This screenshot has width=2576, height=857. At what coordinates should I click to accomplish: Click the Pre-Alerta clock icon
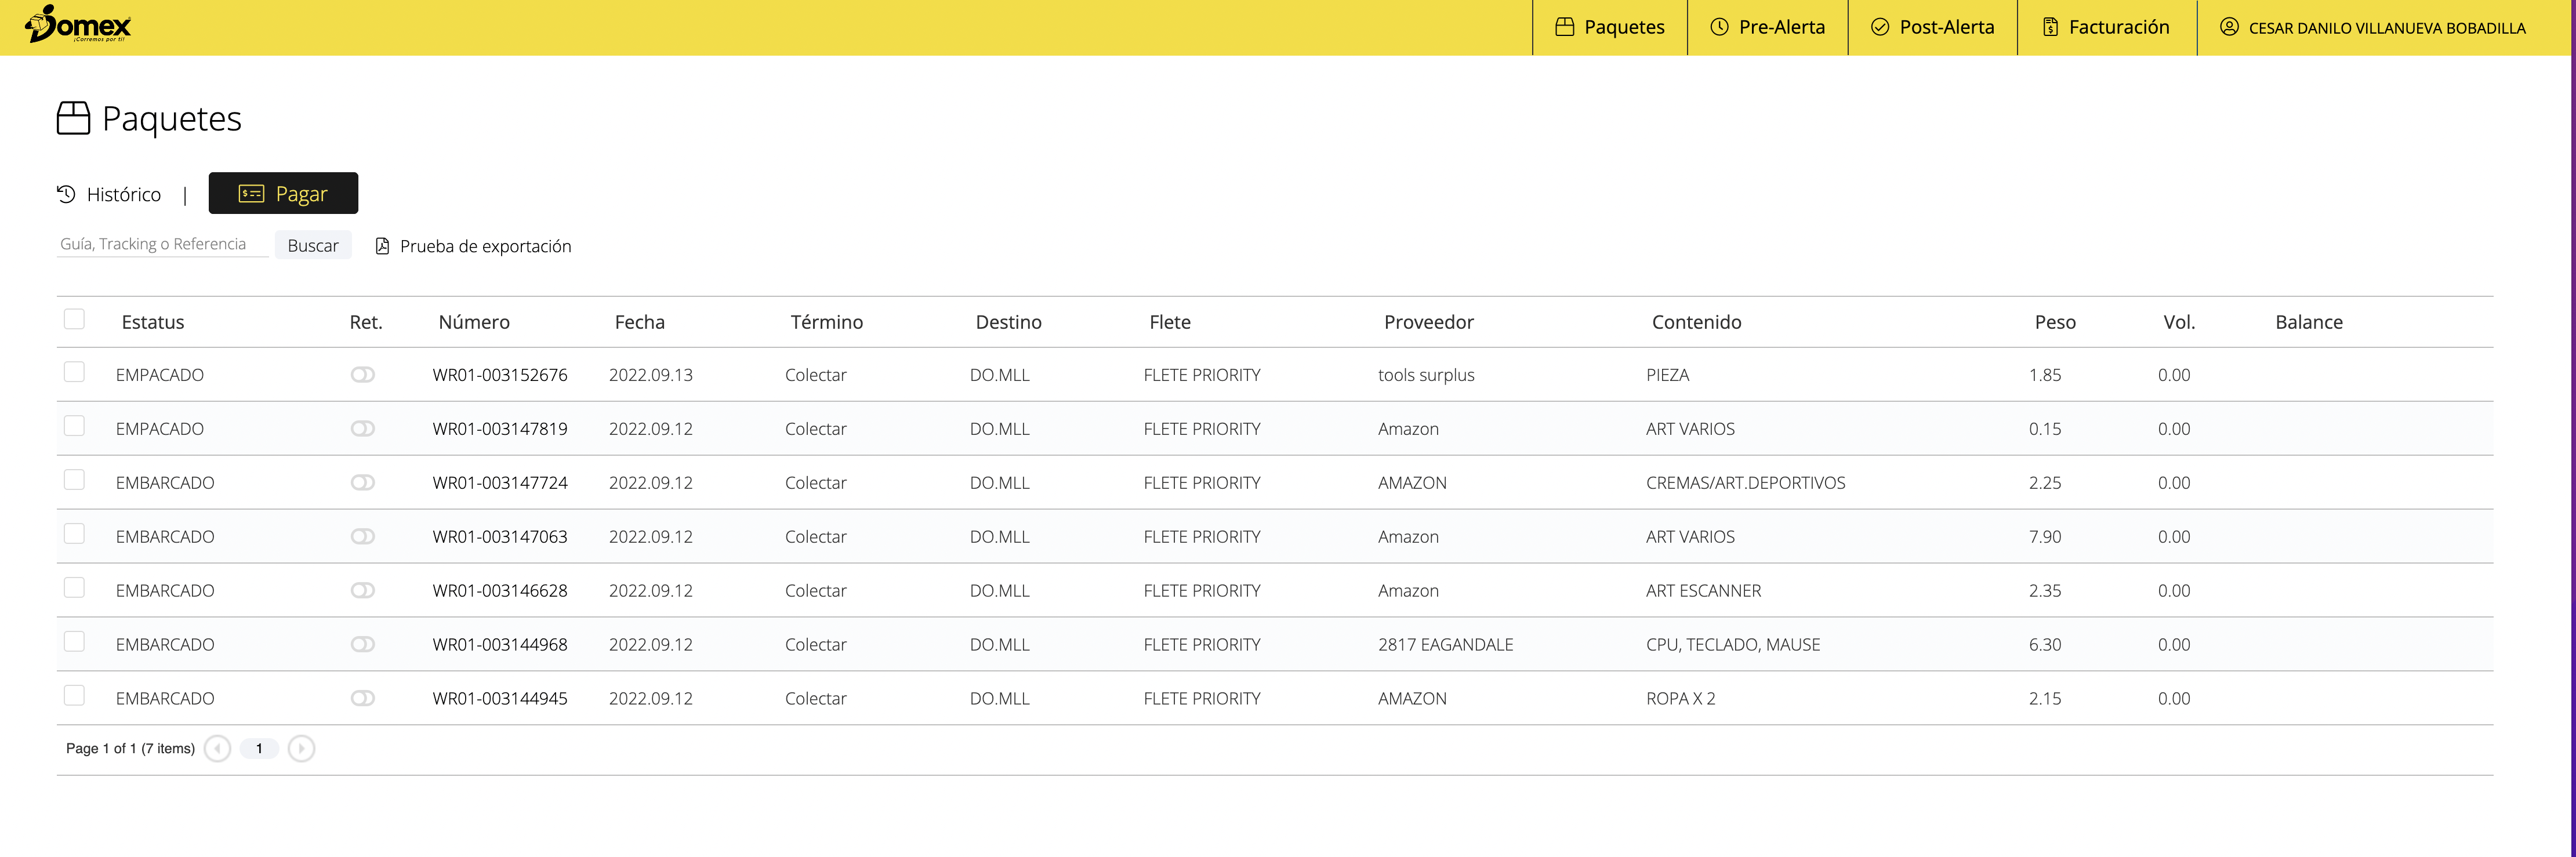tap(1719, 27)
